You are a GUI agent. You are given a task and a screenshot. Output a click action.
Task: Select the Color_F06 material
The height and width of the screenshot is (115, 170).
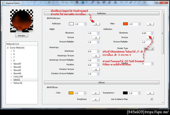click(x=18, y=77)
